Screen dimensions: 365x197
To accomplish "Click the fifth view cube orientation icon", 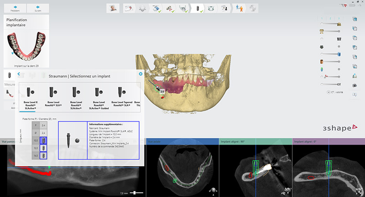I will click(355, 57).
